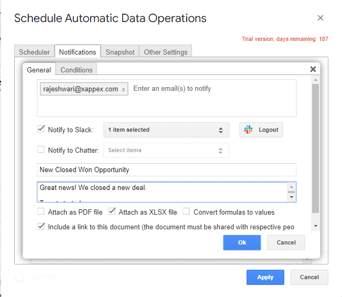The width and height of the screenshot is (342, 297).
Task: Click the subject field 'New Closed Won Opportunity'
Action: pos(167,170)
